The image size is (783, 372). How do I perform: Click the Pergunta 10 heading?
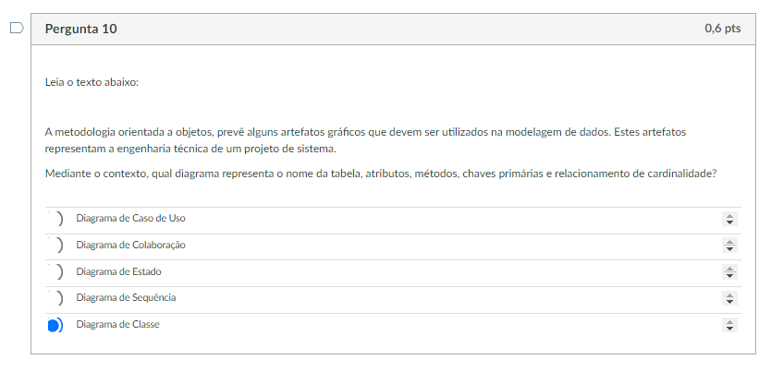click(81, 29)
